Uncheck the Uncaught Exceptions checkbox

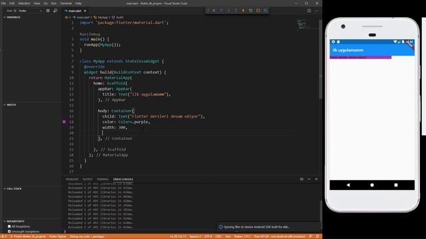click(x=9, y=232)
